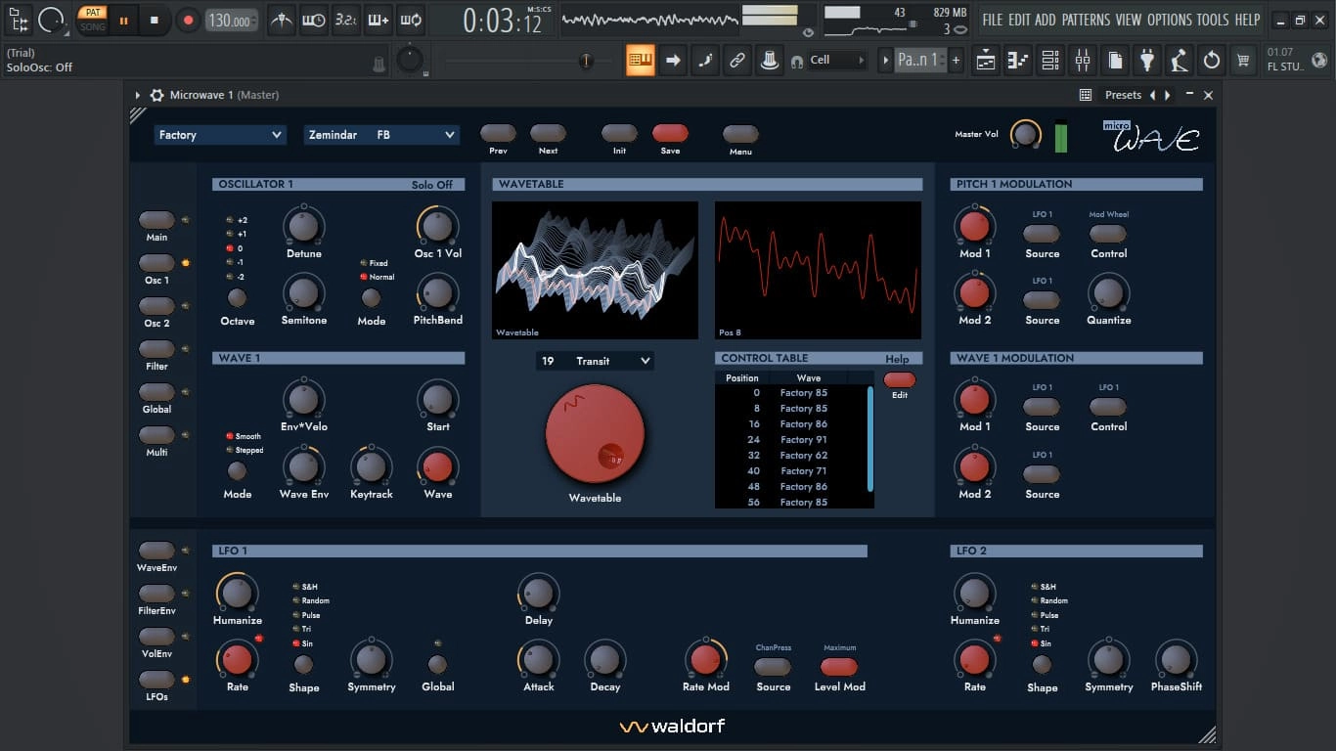
Task: Open the pattern selector dropdown
Action: [921, 60]
